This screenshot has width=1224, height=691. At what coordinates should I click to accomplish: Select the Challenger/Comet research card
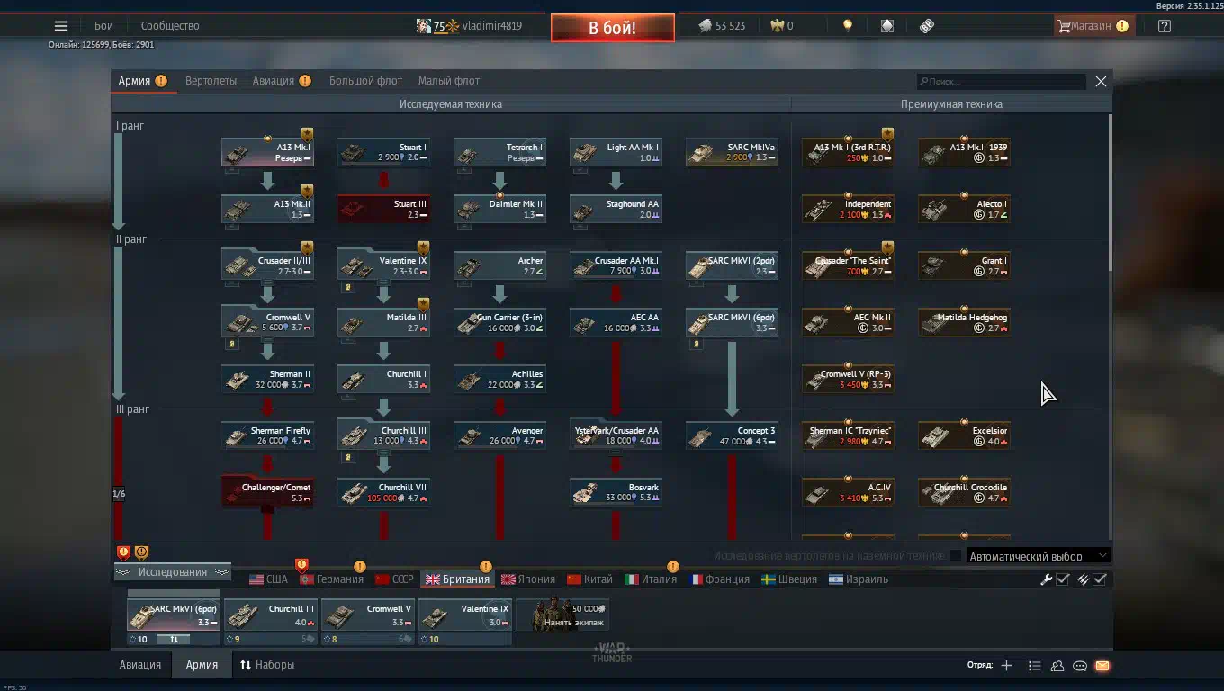coord(267,493)
